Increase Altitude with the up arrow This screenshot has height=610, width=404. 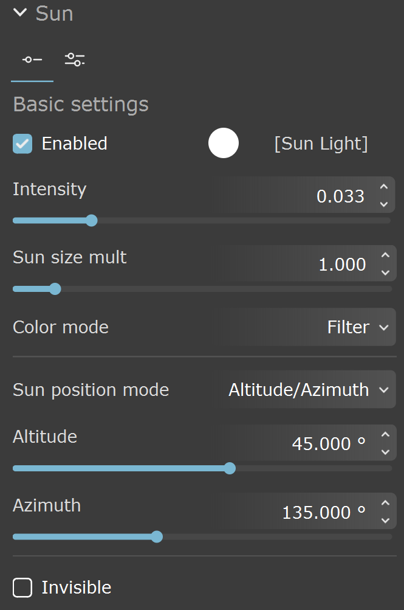[x=385, y=435]
